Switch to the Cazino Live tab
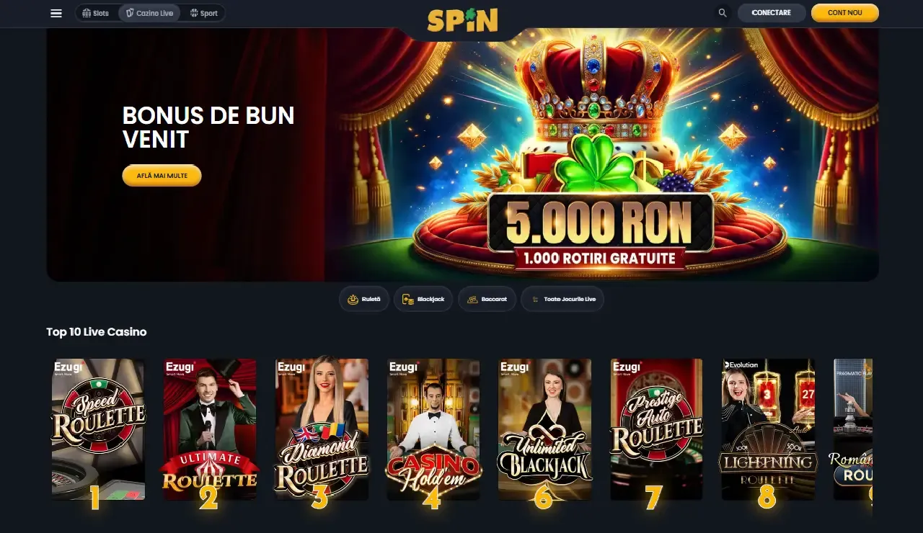923x533 pixels. click(149, 13)
